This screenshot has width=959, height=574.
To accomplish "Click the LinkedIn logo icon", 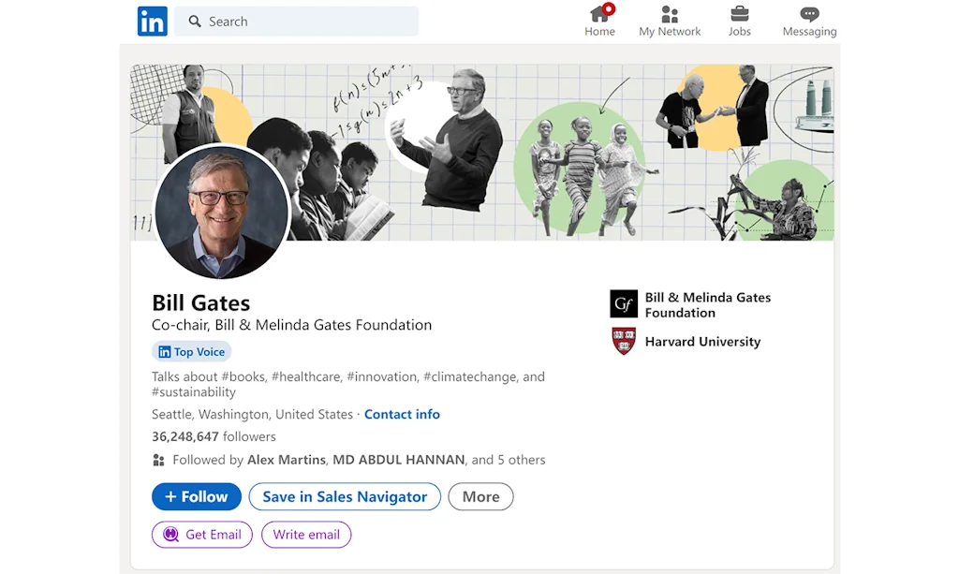I will pyautogui.click(x=152, y=21).
